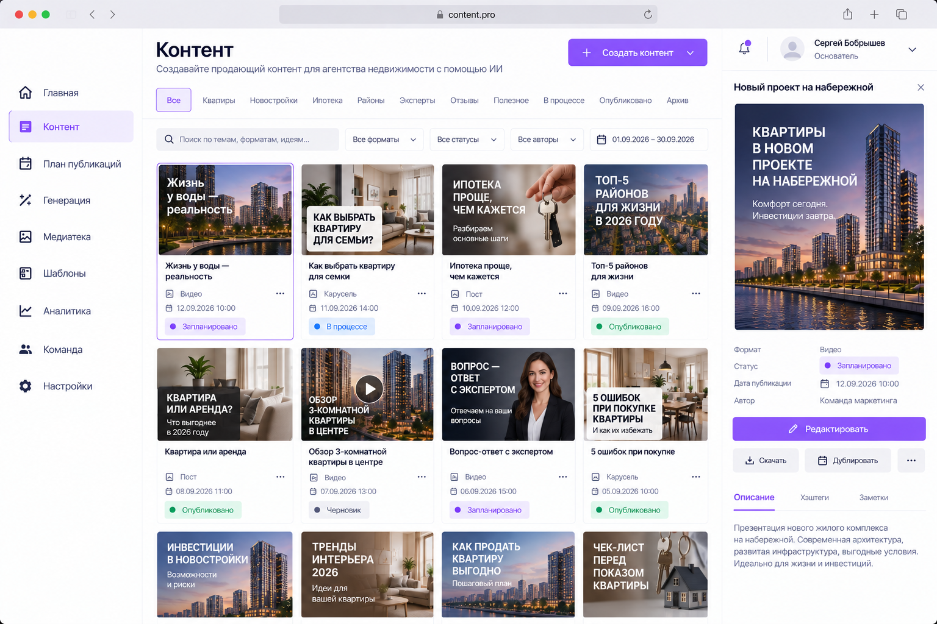This screenshot has width=937, height=624.
Task: Click the Скачать button
Action: (x=766, y=461)
